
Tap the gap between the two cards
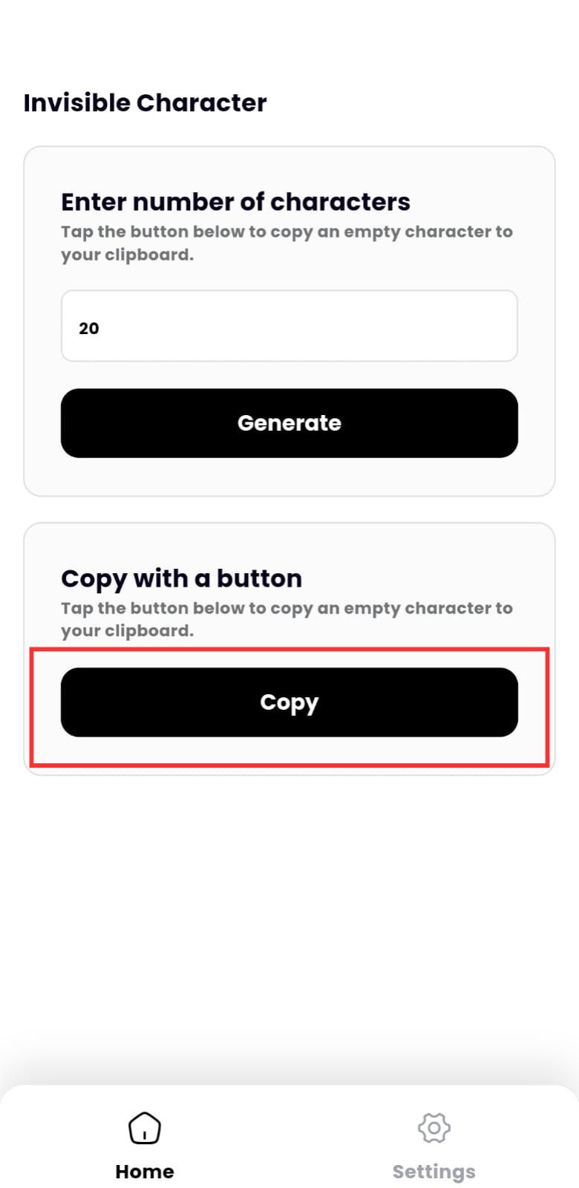coord(289,509)
